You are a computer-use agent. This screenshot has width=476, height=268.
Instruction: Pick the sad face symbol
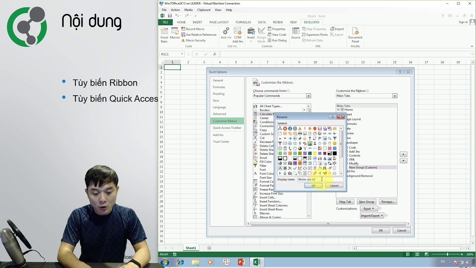pos(280,148)
